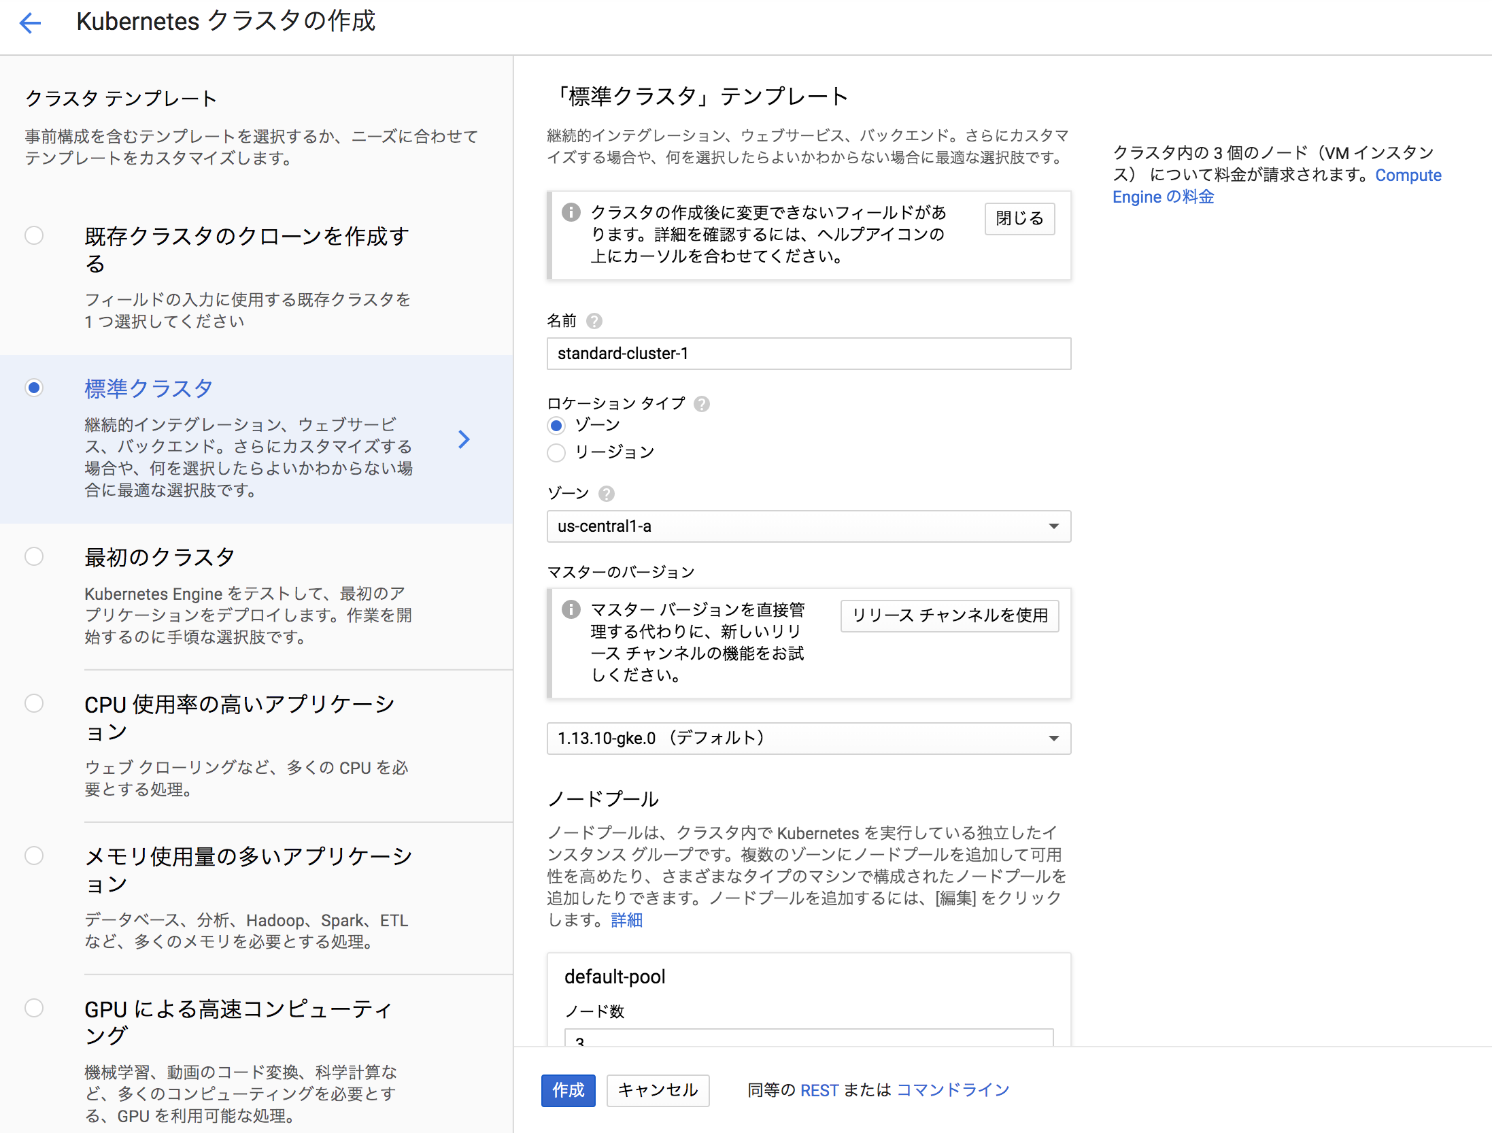Click the Kubernetes クラスタの作成 page title
This screenshot has width=1492, height=1133.
click(226, 22)
